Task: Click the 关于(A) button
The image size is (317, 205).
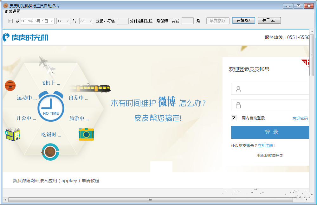Action: pyautogui.click(x=269, y=20)
